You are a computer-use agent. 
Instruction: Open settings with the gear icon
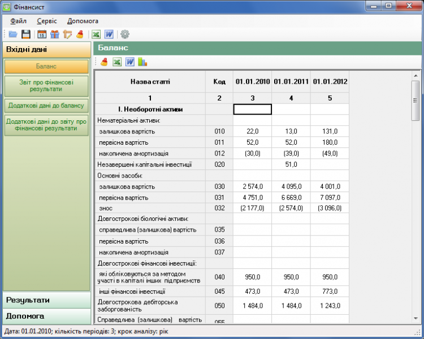(125, 34)
